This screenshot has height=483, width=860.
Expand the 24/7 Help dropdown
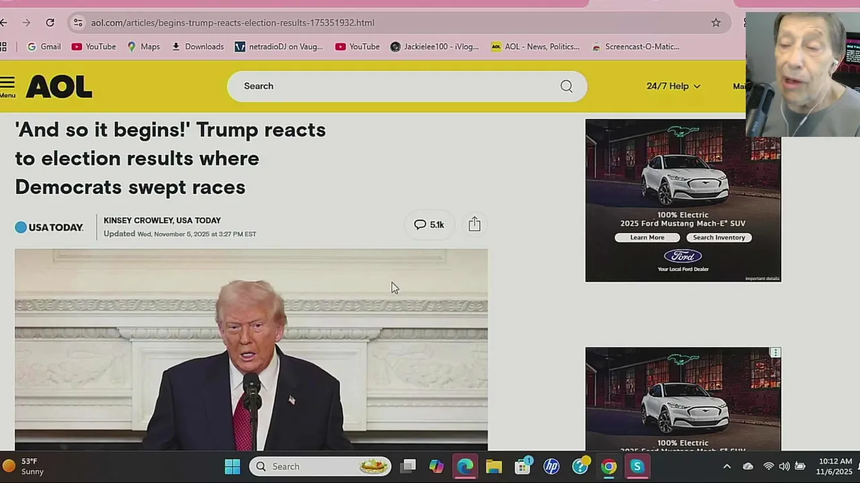tap(673, 86)
